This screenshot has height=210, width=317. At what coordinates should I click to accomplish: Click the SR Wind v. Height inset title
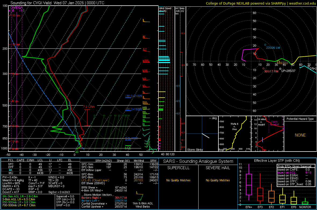(262, 122)
